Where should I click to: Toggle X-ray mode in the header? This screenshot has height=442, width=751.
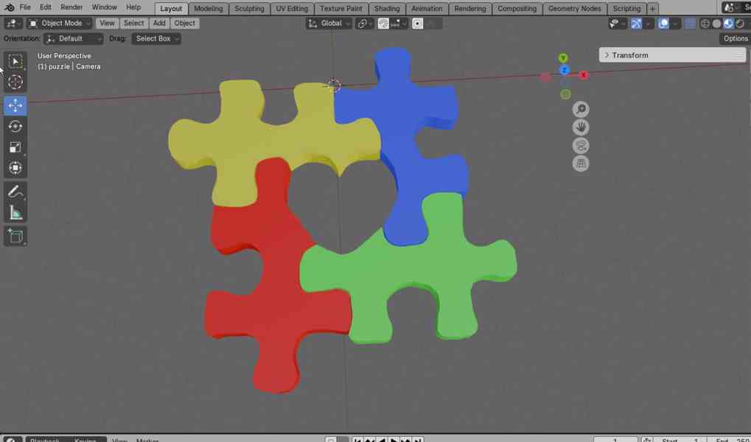(691, 24)
